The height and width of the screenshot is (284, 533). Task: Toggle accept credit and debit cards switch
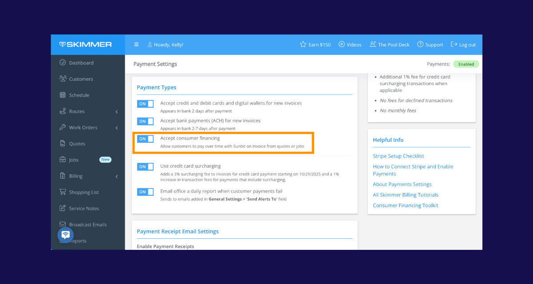(145, 103)
